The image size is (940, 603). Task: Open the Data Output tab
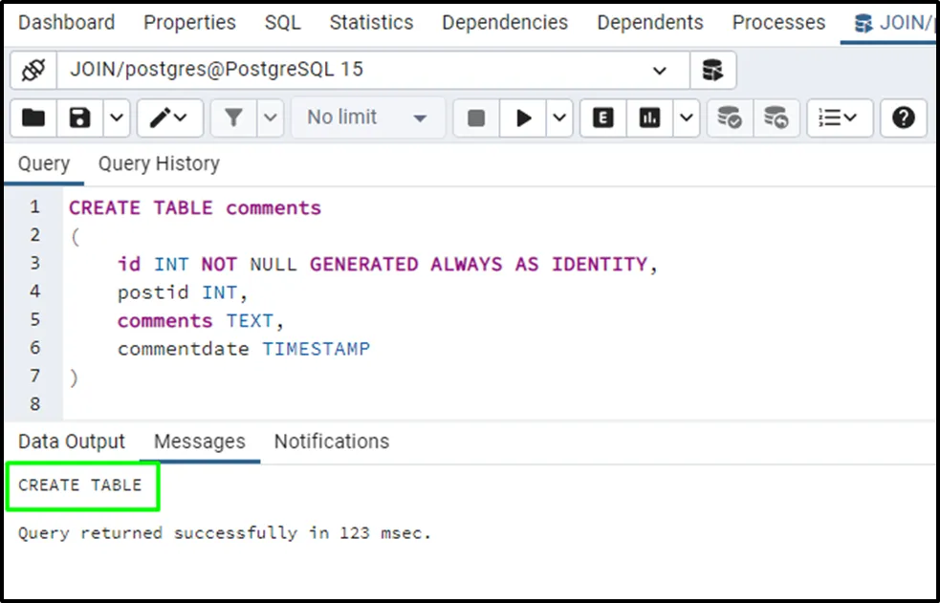pos(72,441)
